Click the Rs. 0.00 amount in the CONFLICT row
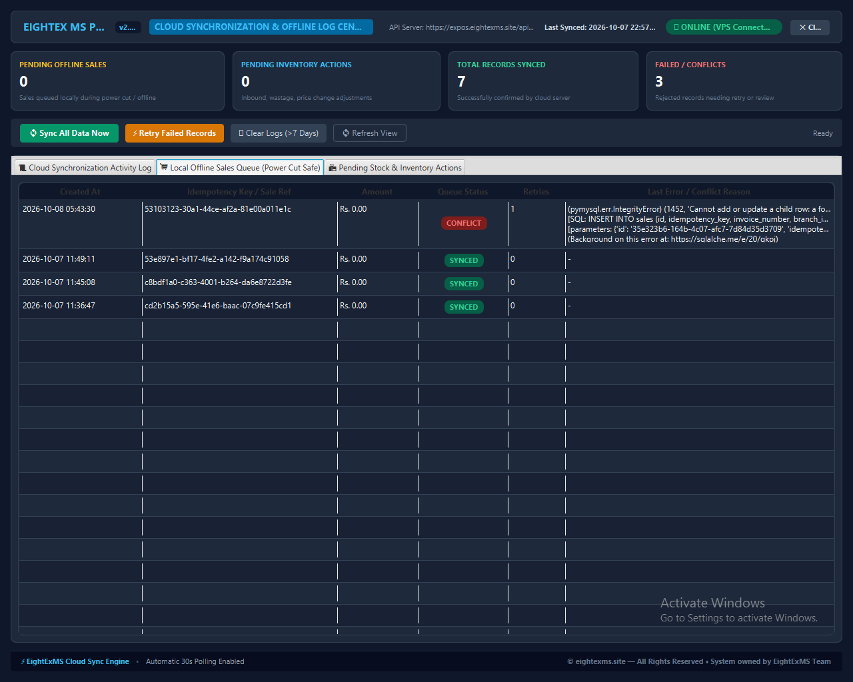The image size is (853, 682). pyautogui.click(x=353, y=209)
